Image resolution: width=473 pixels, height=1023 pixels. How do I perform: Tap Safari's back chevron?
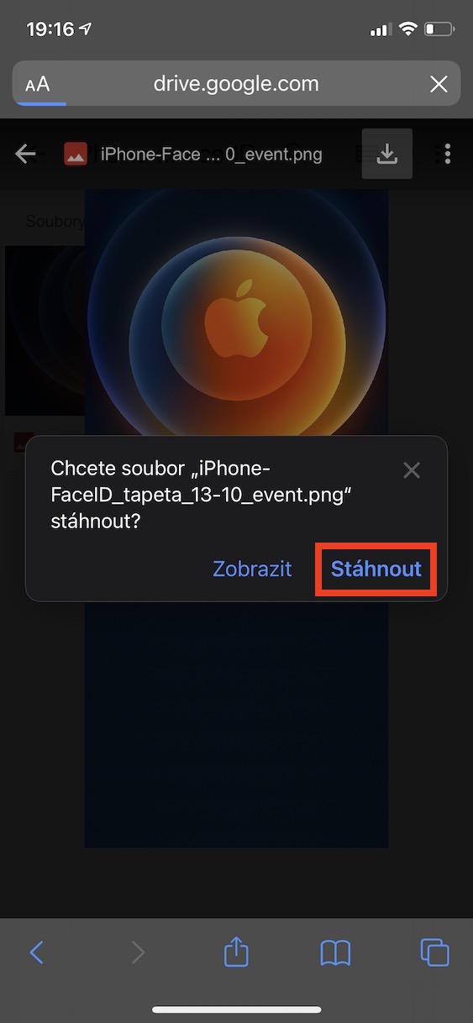coord(36,952)
